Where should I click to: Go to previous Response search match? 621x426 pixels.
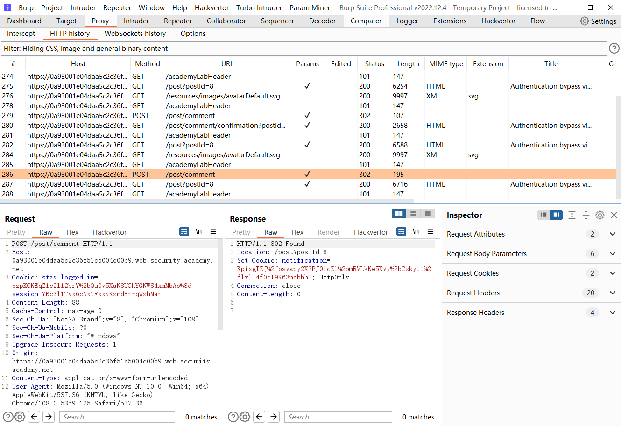click(x=259, y=417)
